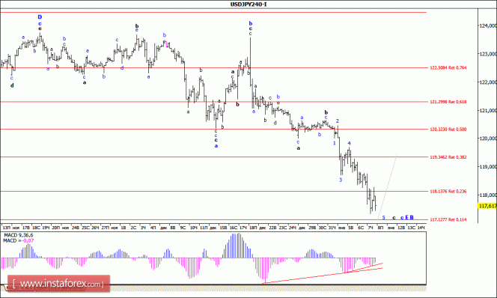Select the MACD 9,36,6 indicator label
This screenshot has width=497, height=298.
18,235
